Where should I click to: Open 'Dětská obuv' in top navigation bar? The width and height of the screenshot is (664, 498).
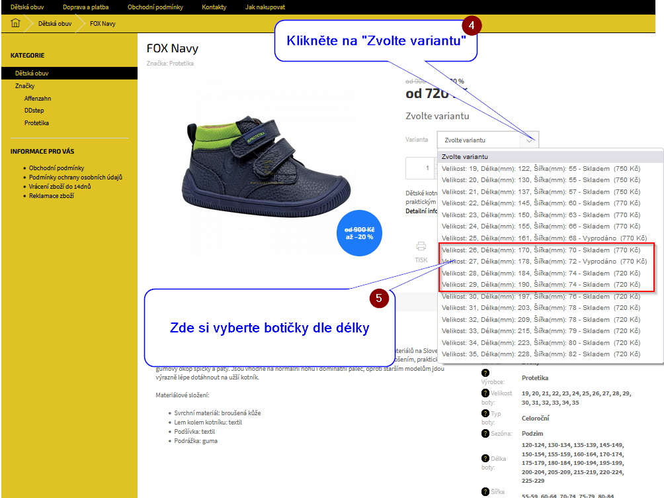(x=27, y=7)
